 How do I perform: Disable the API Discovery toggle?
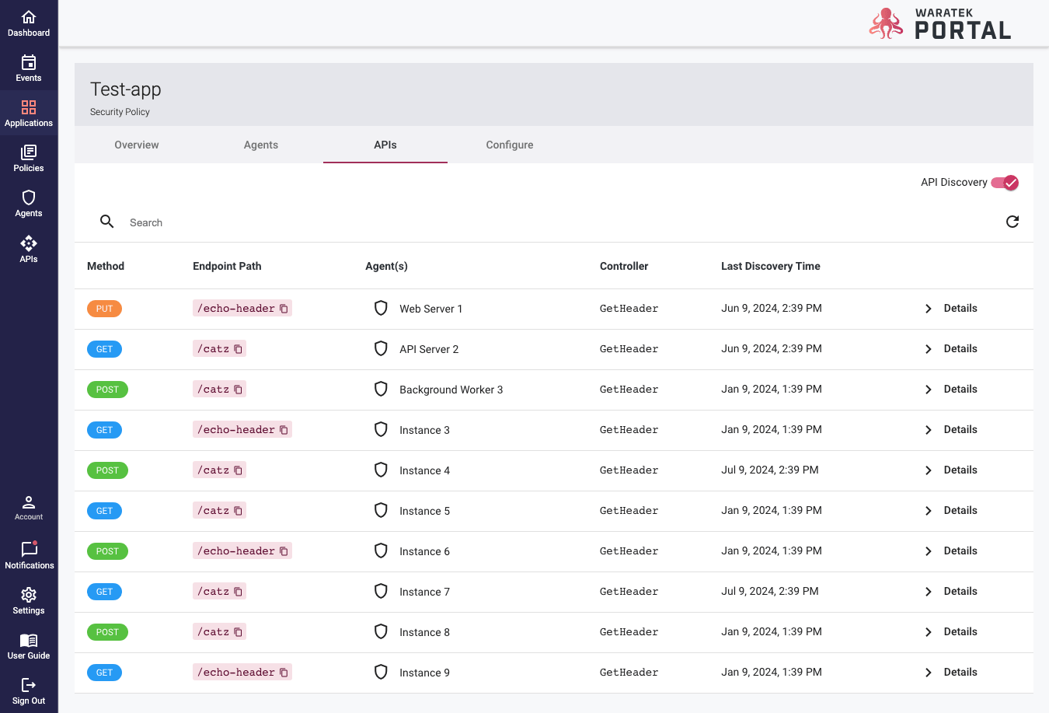pyautogui.click(x=1005, y=183)
